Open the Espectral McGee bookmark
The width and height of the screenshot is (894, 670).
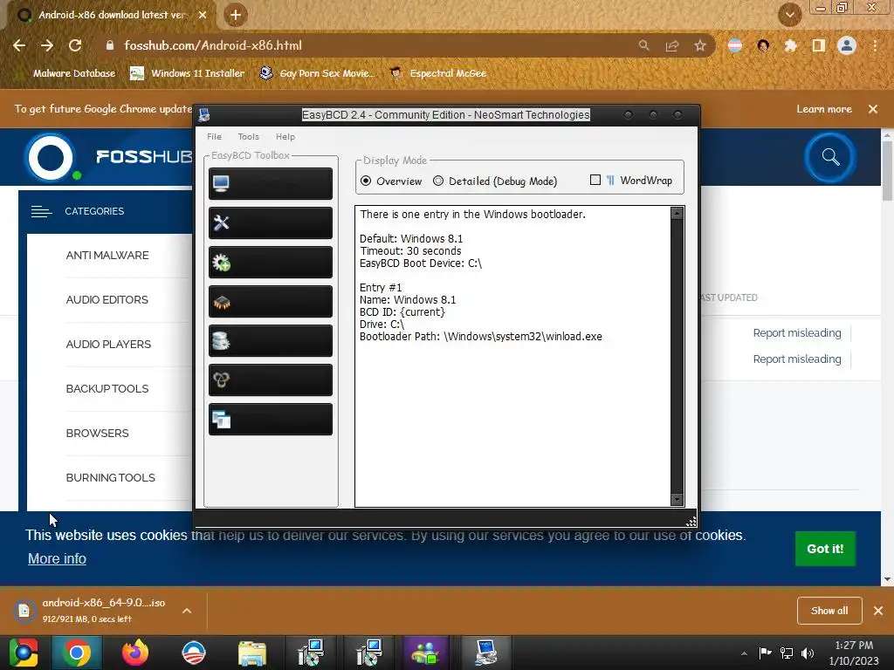click(438, 73)
